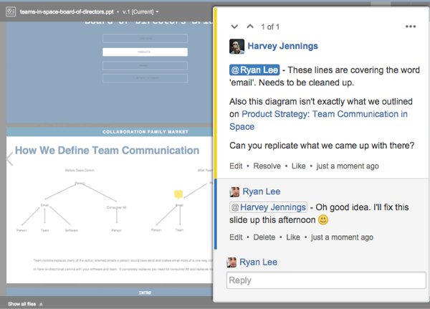Image resolution: width=430 pixels, height=309 pixels.
Task: Go to next comment with down chevron
Action: [234, 27]
